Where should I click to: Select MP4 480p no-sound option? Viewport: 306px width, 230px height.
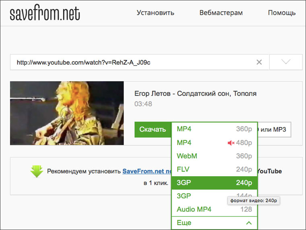click(x=214, y=142)
